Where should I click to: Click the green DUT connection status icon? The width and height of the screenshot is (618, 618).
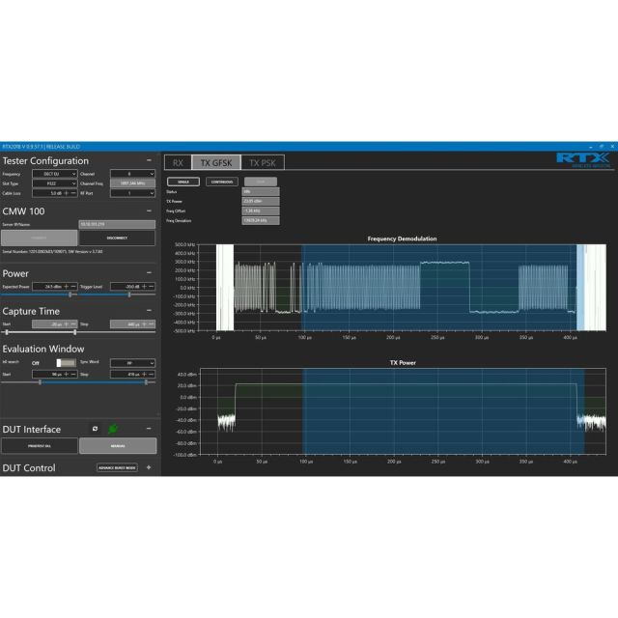(113, 428)
